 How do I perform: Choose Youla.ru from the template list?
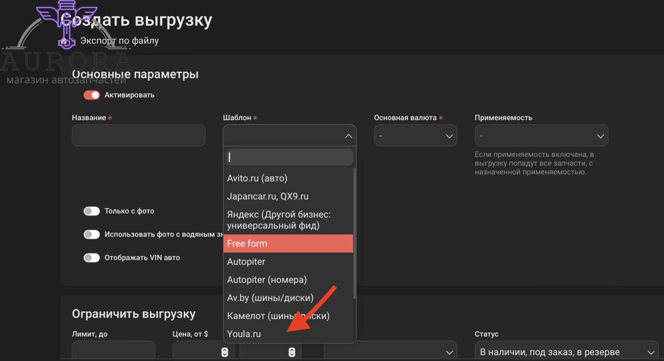(x=244, y=334)
